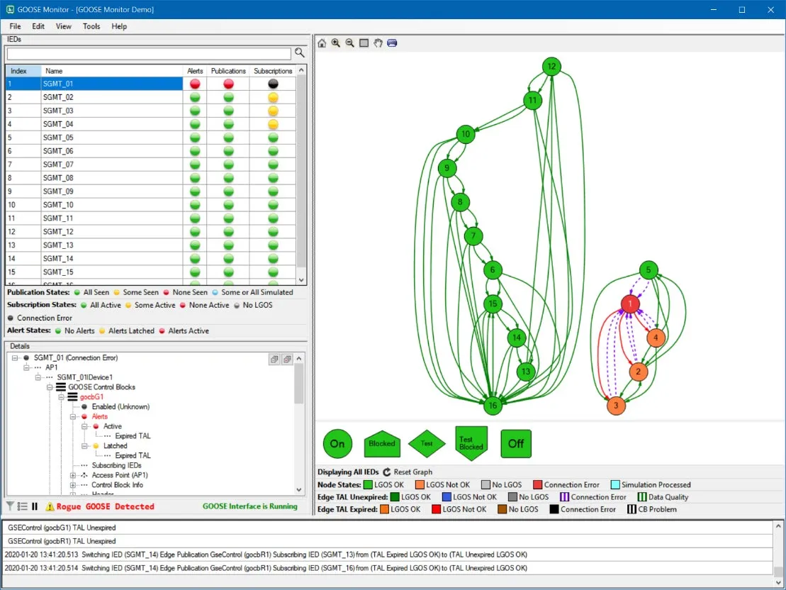Expand the Control Block Info node
Screen dimensions: 786x590
[73, 485]
